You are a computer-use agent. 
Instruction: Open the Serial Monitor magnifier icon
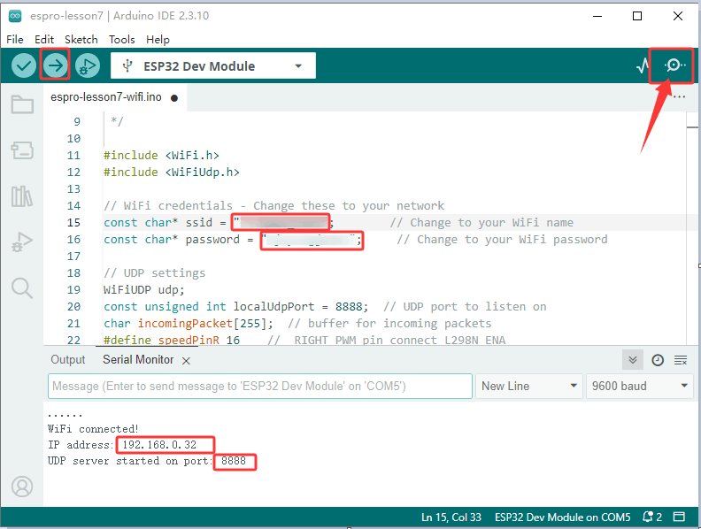point(674,65)
